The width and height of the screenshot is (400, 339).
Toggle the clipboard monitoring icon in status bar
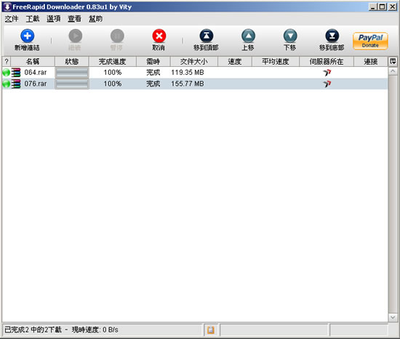tap(211, 330)
